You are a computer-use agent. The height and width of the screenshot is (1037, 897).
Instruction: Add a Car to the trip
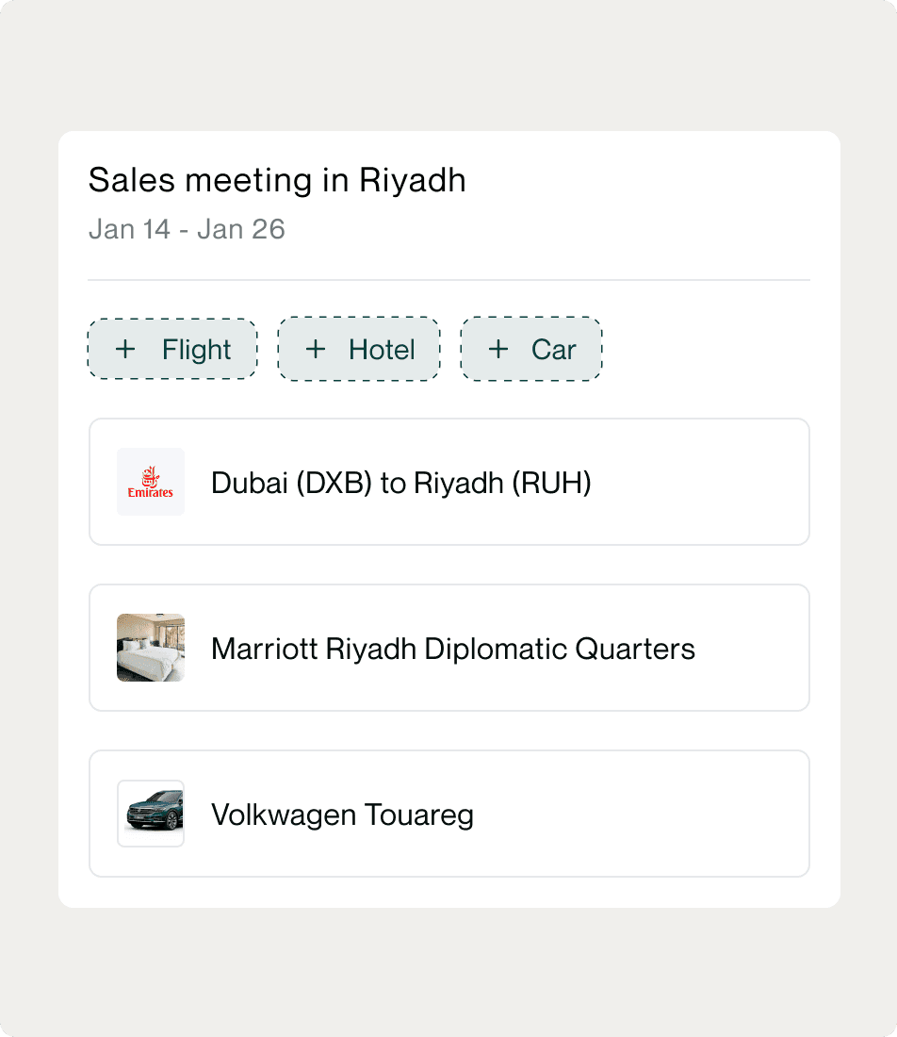[531, 349]
